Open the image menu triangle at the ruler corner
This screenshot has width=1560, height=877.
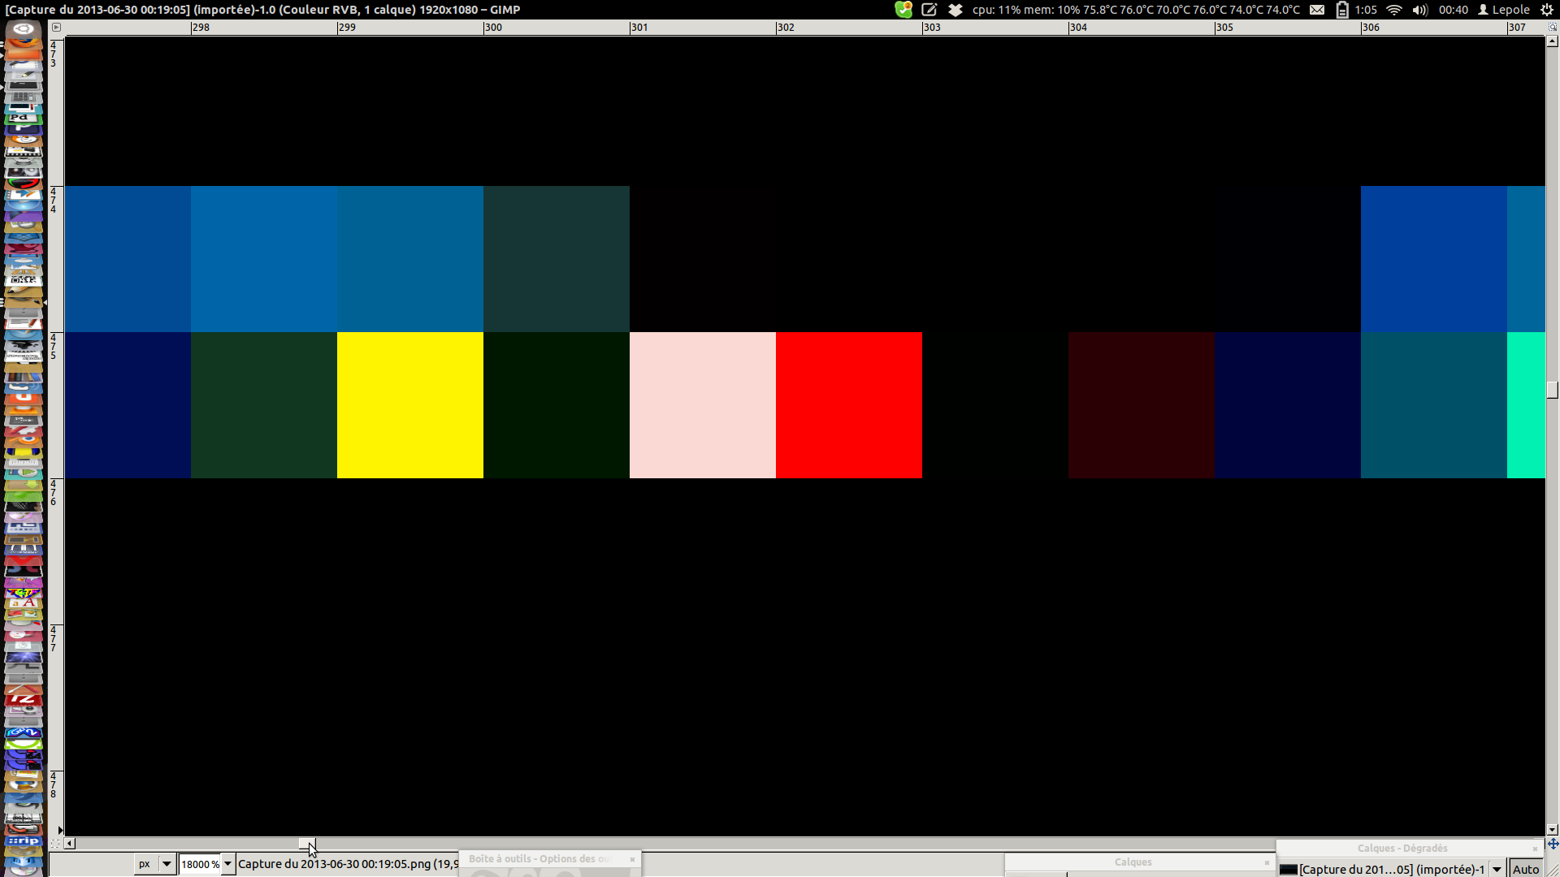pos(56,27)
